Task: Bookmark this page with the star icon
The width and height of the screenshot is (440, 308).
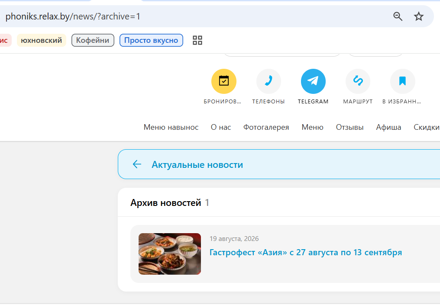Action: click(419, 16)
